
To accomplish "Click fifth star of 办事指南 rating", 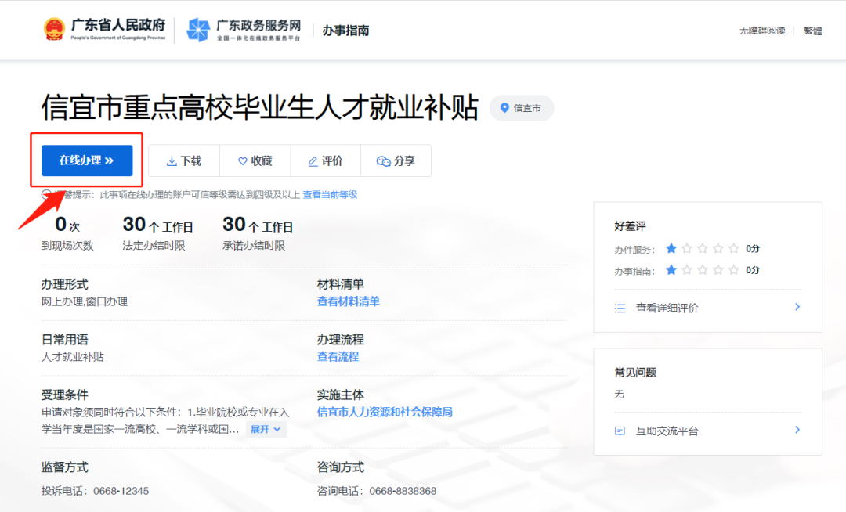I will click(734, 270).
